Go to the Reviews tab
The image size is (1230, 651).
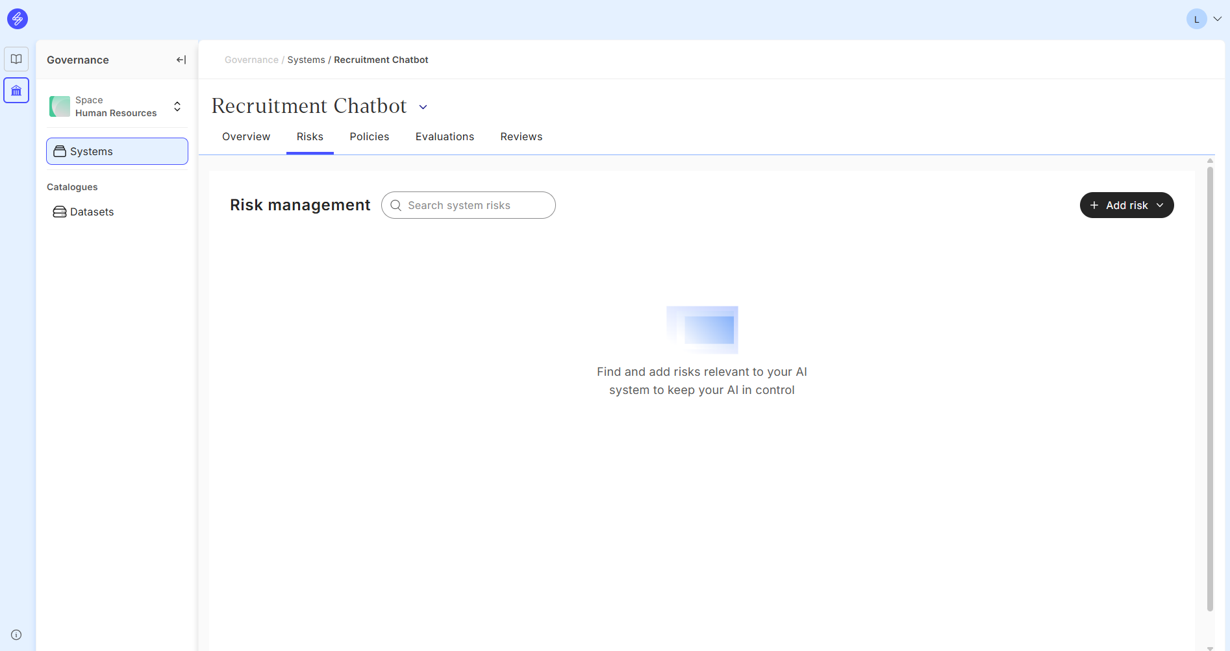(x=521, y=136)
